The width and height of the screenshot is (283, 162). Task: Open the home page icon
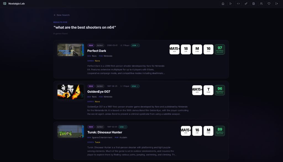[223, 4]
